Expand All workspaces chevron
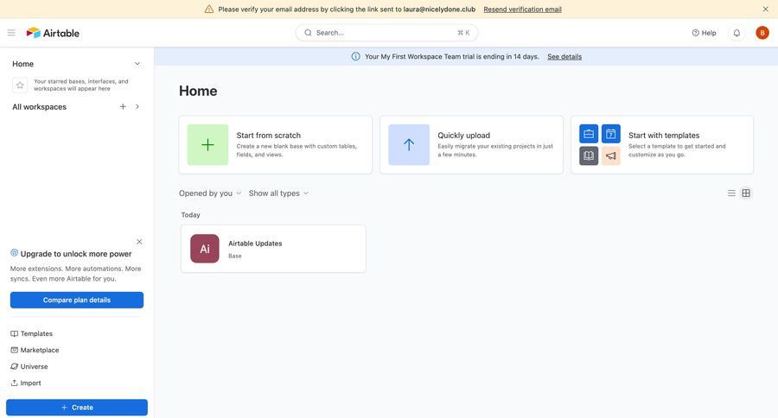The image size is (778, 418). (x=137, y=106)
